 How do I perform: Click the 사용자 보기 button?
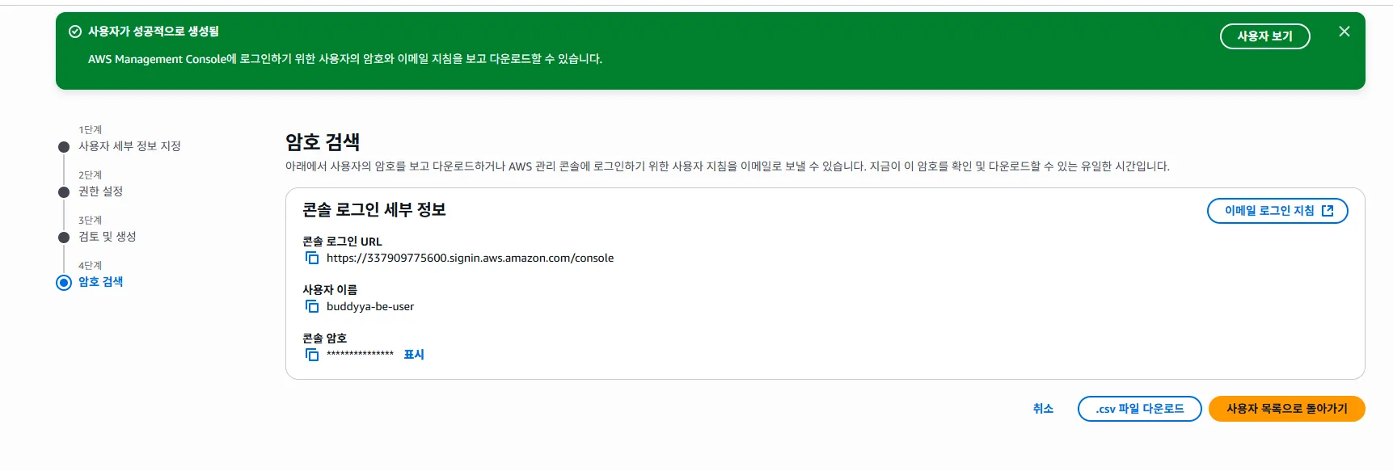click(1264, 36)
